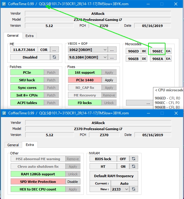Click CoffeeTime app icon in upper title bar

tap(4, 4)
